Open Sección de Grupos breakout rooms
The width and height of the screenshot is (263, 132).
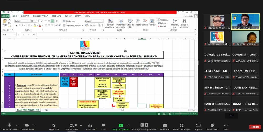point(181,126)
